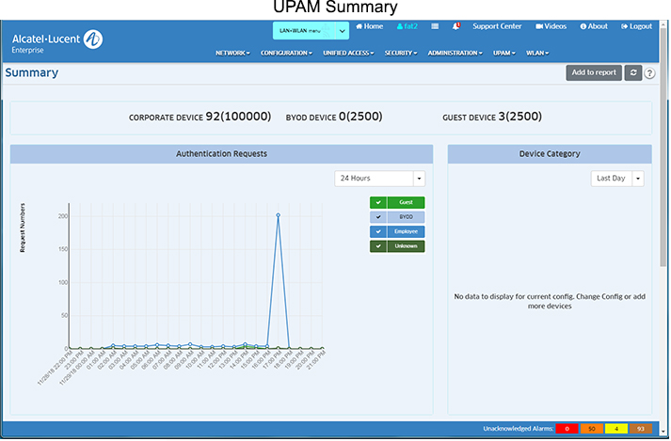The image size is (671, 441).
Task: Open the WLAN menu
Action: tap(537, 53)
